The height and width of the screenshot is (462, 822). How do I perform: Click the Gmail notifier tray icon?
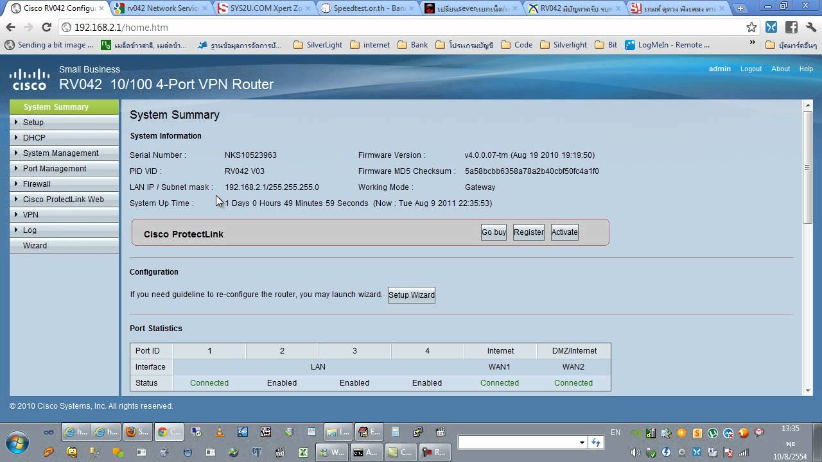[x=759, y=432]
